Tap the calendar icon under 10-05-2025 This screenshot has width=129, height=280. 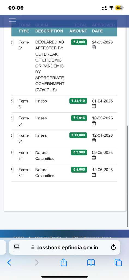94,123
